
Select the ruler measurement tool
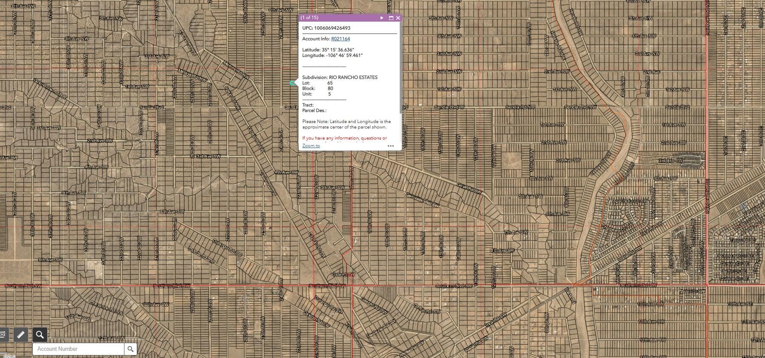click(x=21, y=335)
